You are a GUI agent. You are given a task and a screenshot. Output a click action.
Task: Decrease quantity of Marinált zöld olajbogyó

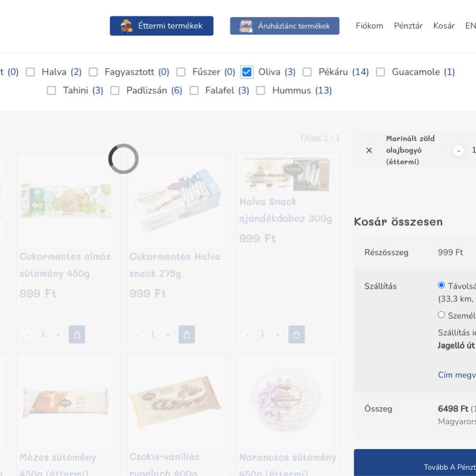pos(459,150)
